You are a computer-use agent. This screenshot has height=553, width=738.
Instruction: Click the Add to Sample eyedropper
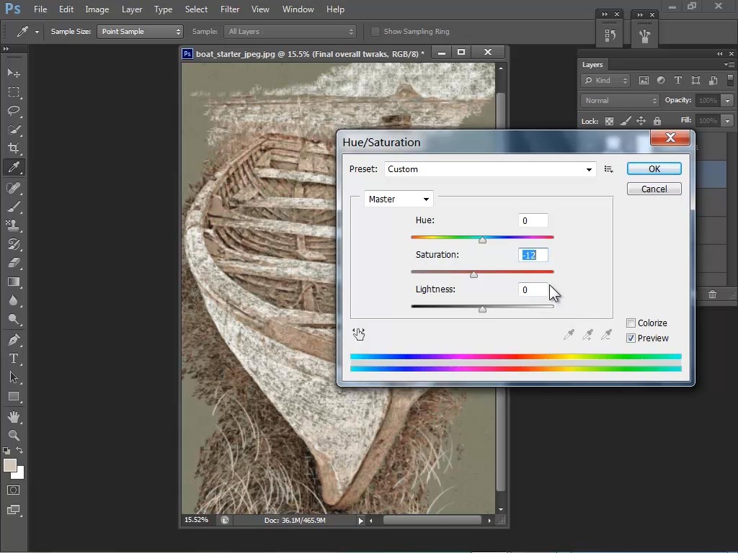pyautogui.click(x=587, y=334)
